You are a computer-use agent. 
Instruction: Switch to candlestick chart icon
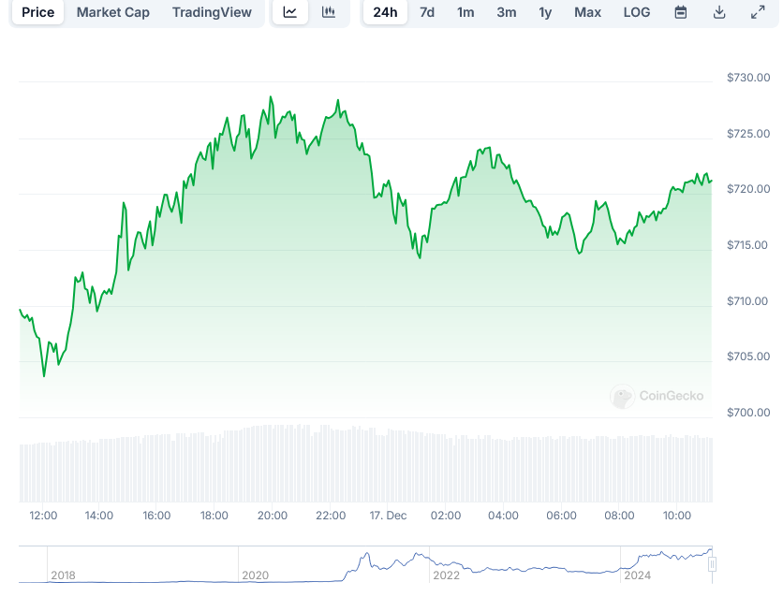point(328,12)
